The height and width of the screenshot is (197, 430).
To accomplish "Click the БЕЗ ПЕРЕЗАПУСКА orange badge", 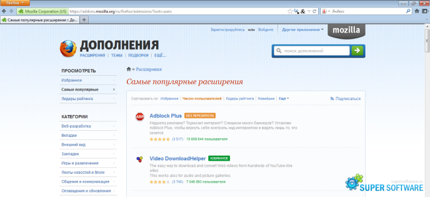I will pyautogui.click(x=200, y=116).
